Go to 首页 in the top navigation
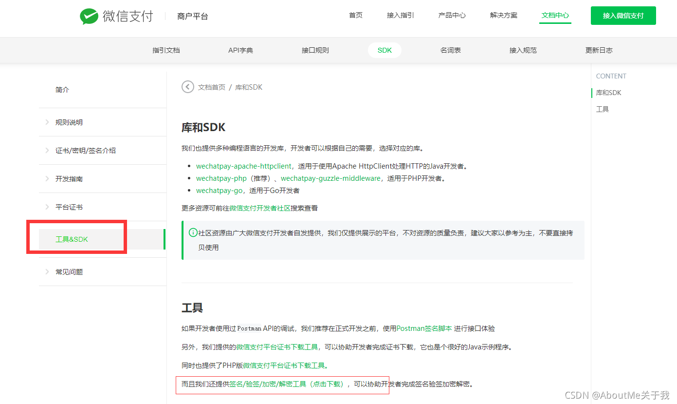The image size is (677, 404). (356, 15)
